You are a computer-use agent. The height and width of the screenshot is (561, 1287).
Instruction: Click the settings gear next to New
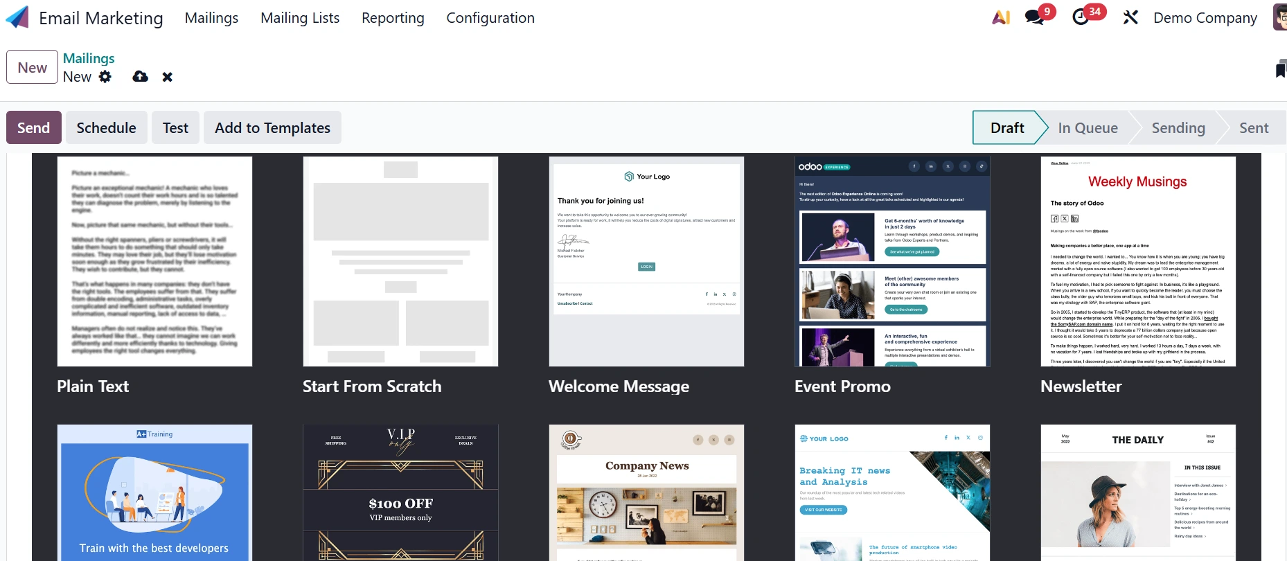[105, 77]
